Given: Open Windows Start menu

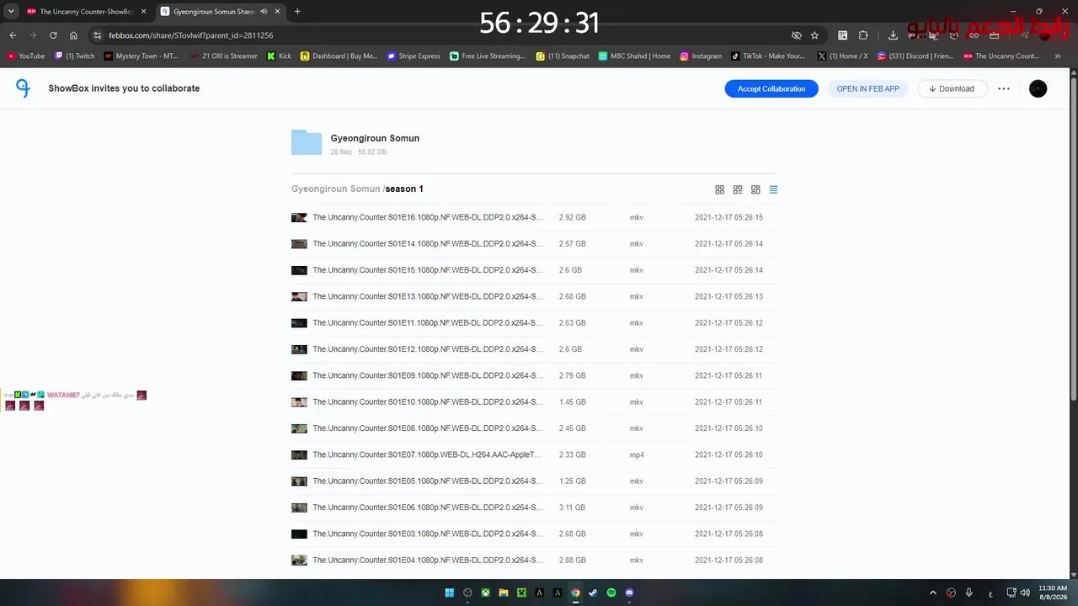Looking at the screenshot, I should 450,593.
